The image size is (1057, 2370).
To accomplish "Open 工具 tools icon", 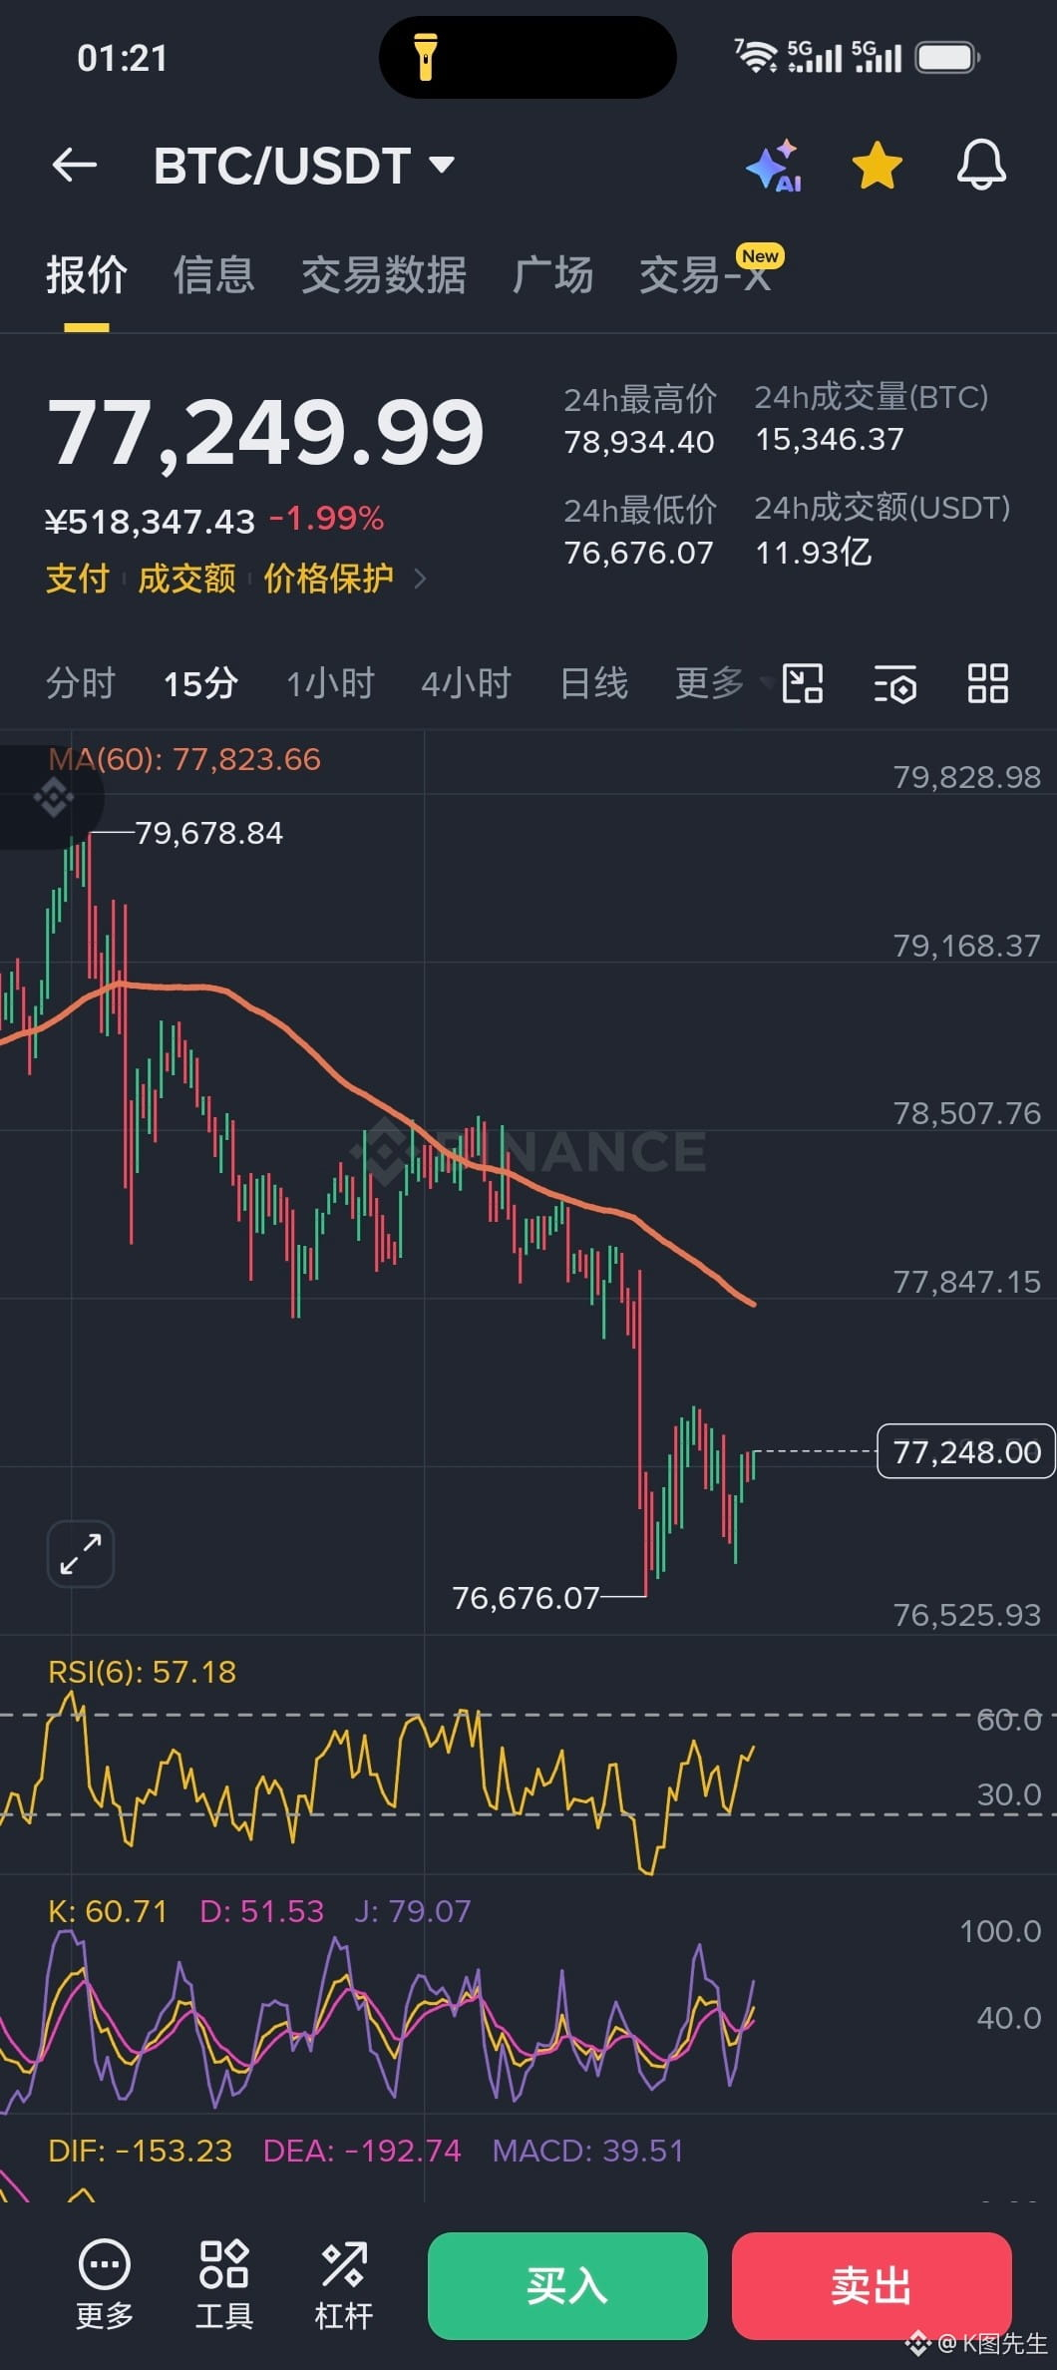I will 224,2283.
